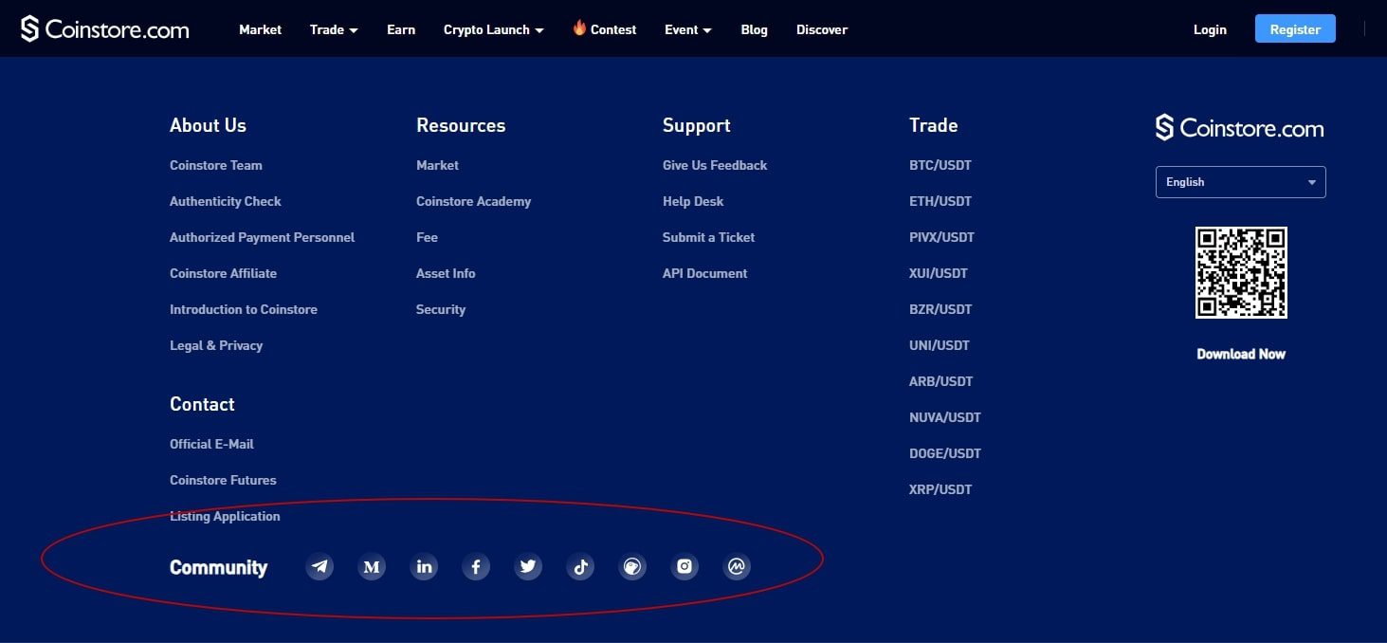This screenshot has width=1387, height=643.
Task: Open the CoinGecko gecko icon
Action: pyautogui.click(x=632, y=567)
